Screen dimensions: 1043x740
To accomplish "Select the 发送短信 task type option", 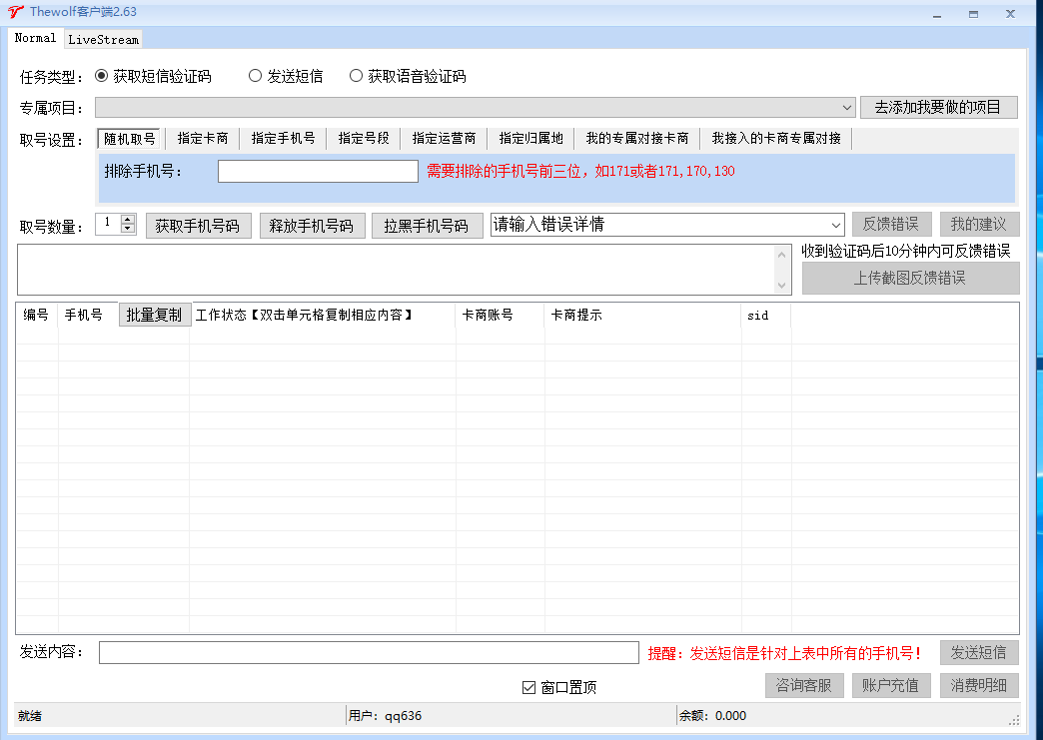I will [255, 76].
